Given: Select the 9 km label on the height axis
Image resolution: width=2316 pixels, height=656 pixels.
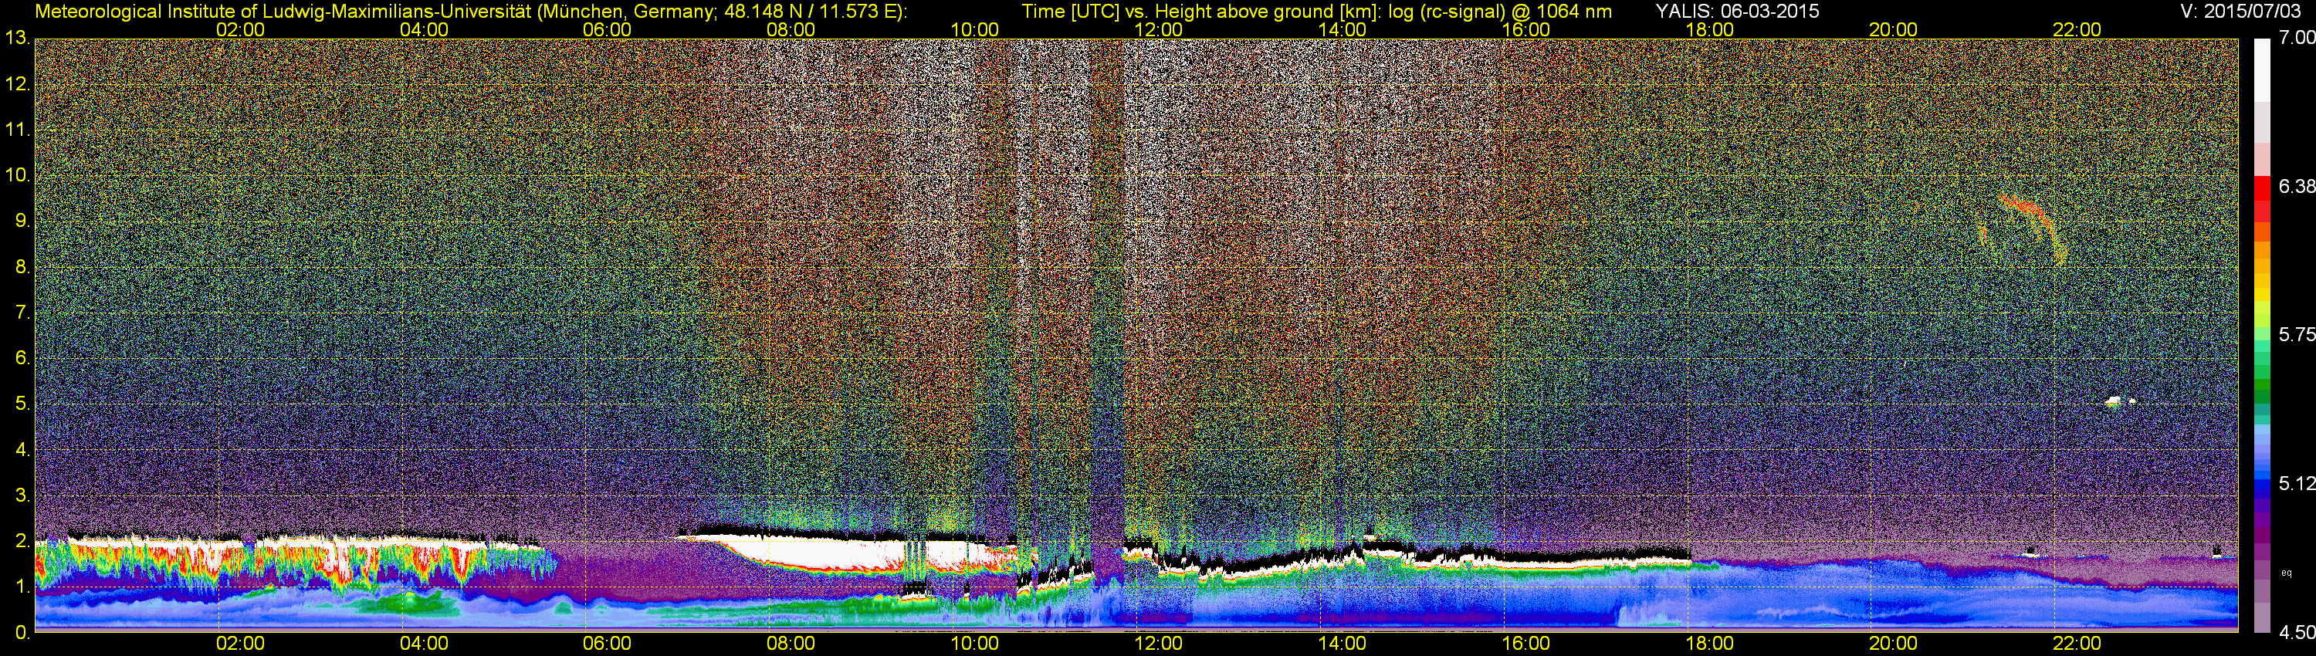Looking at the screenshot, I should pos(22,221).
